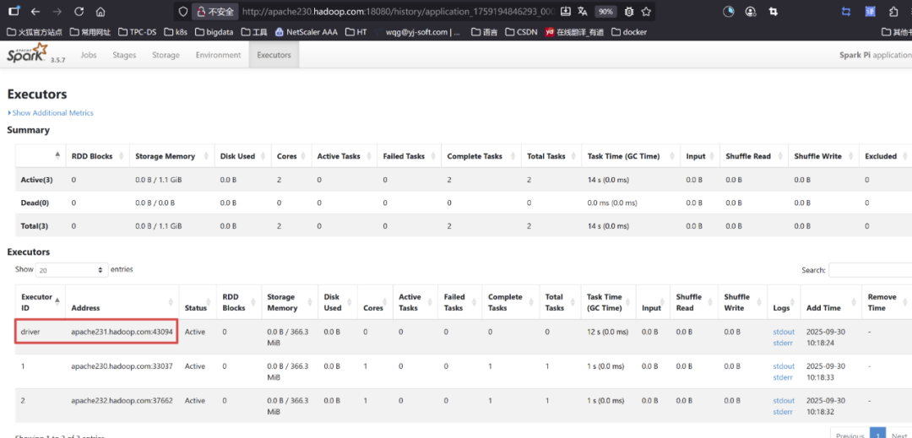The image size is (912, 438).
Task: Click the crop screenshot icon in toolbar
Action: (x=773, y=12)
